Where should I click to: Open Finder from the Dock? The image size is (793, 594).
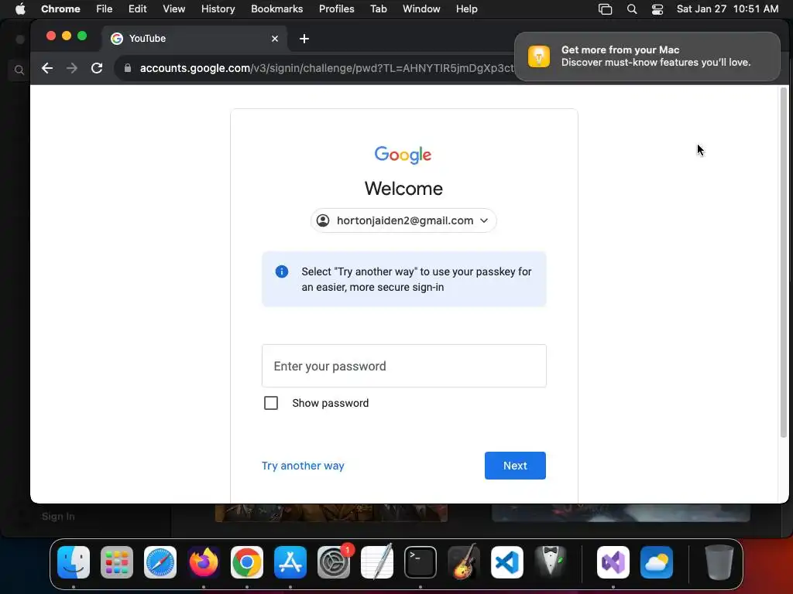click(x=74, y=562)
